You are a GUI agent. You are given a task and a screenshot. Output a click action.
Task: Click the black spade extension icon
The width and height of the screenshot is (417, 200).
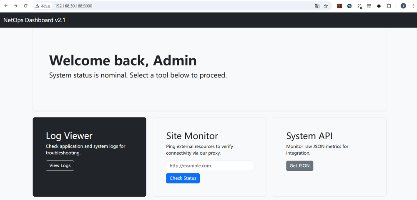coord(379,6)
